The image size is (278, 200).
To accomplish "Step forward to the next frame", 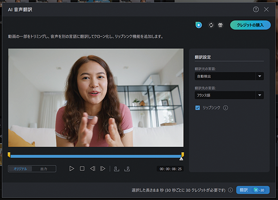I will click(x=103, y=168).
